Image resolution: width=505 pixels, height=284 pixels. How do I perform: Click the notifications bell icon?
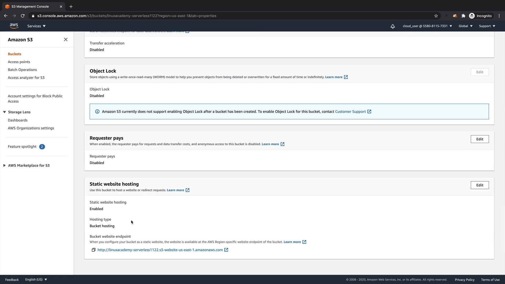(392, 26)
